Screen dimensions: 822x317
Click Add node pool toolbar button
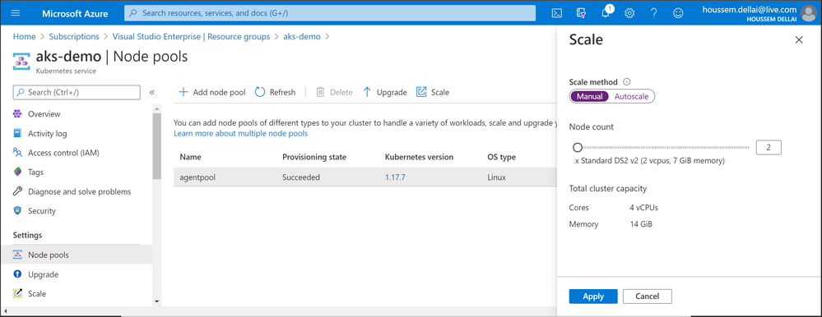211,92
